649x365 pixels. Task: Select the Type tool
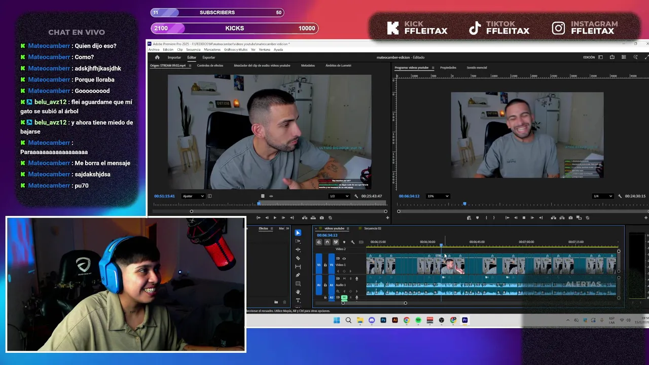point(298,300)
